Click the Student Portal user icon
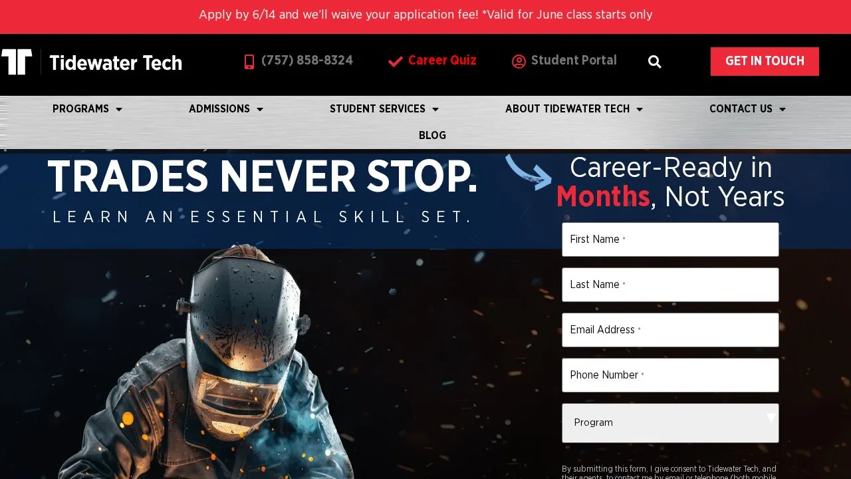The width and height of the screenshot is (851, 479). (x=519, y=62)
